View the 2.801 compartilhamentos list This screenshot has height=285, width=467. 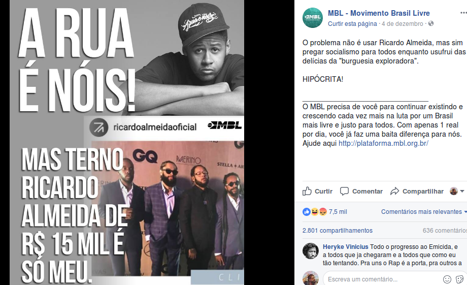point(338,231)
